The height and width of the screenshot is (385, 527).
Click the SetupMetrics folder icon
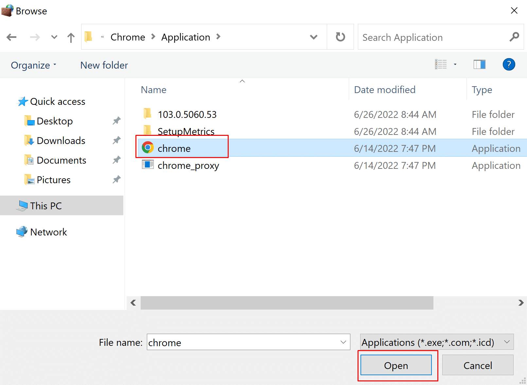[x=148, y=130]
